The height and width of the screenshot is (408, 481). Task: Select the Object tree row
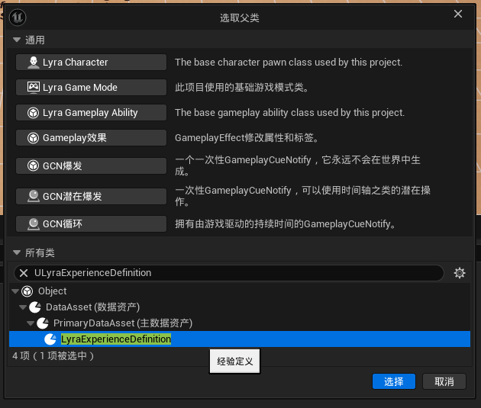pos(240,291)
